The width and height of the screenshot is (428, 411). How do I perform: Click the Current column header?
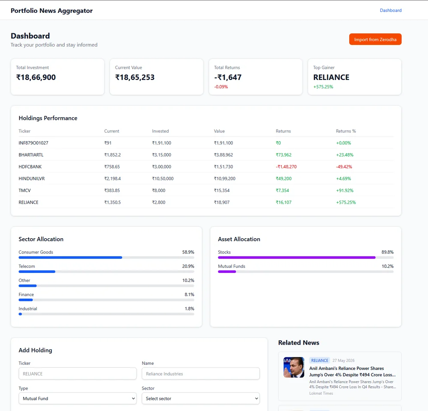112,131
